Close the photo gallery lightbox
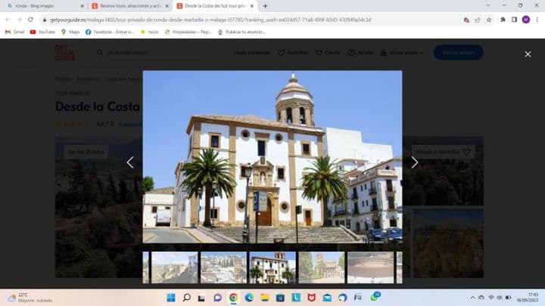This screenshot has width=545, height=306. [528, 54]
